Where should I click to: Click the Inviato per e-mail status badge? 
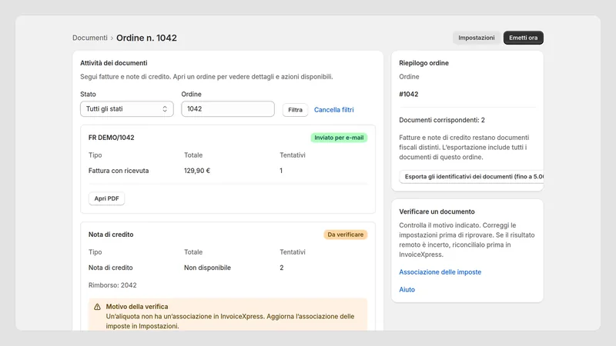pos(339,138)
